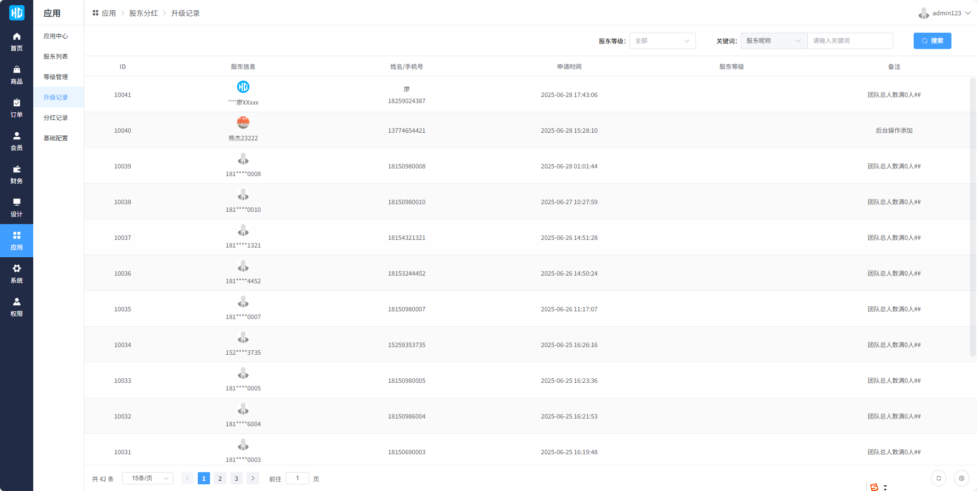Click the refresh icon at bottom right

pyautogui.click(x=938, y=478)
